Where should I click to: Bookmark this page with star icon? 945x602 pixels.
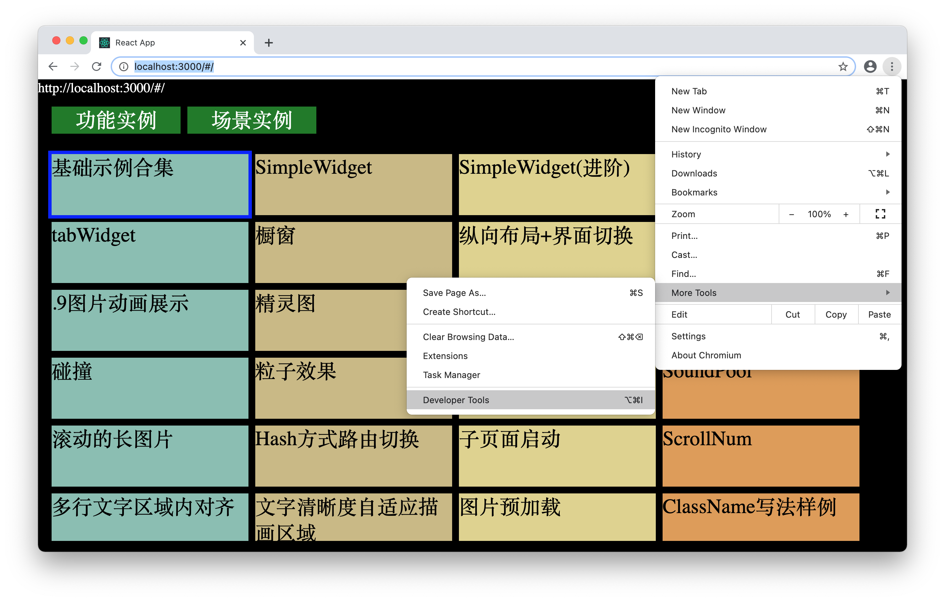click(842, 67)
